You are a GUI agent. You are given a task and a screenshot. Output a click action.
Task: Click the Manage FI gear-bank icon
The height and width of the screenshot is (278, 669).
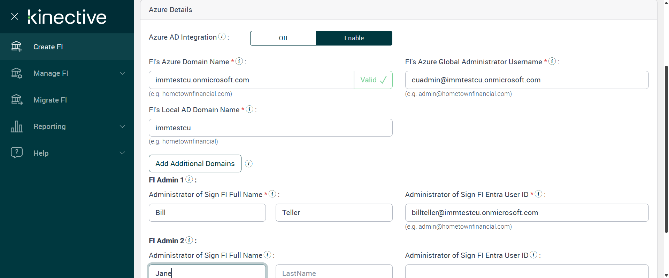[x=16, y=73]
